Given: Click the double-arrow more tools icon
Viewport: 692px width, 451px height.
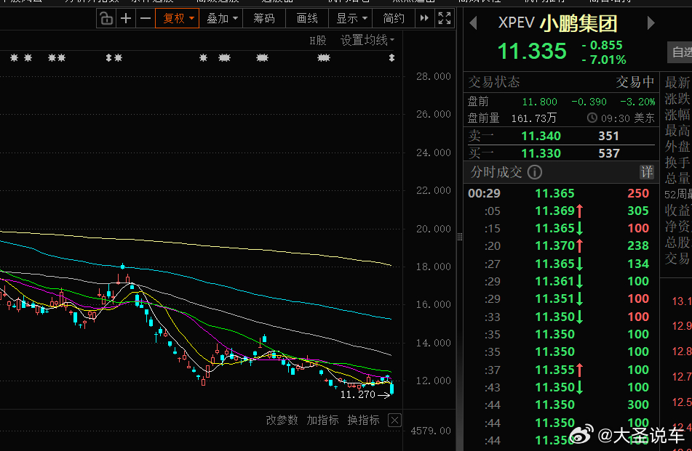Looking at the screenshot, I should (x=424, y=18).
